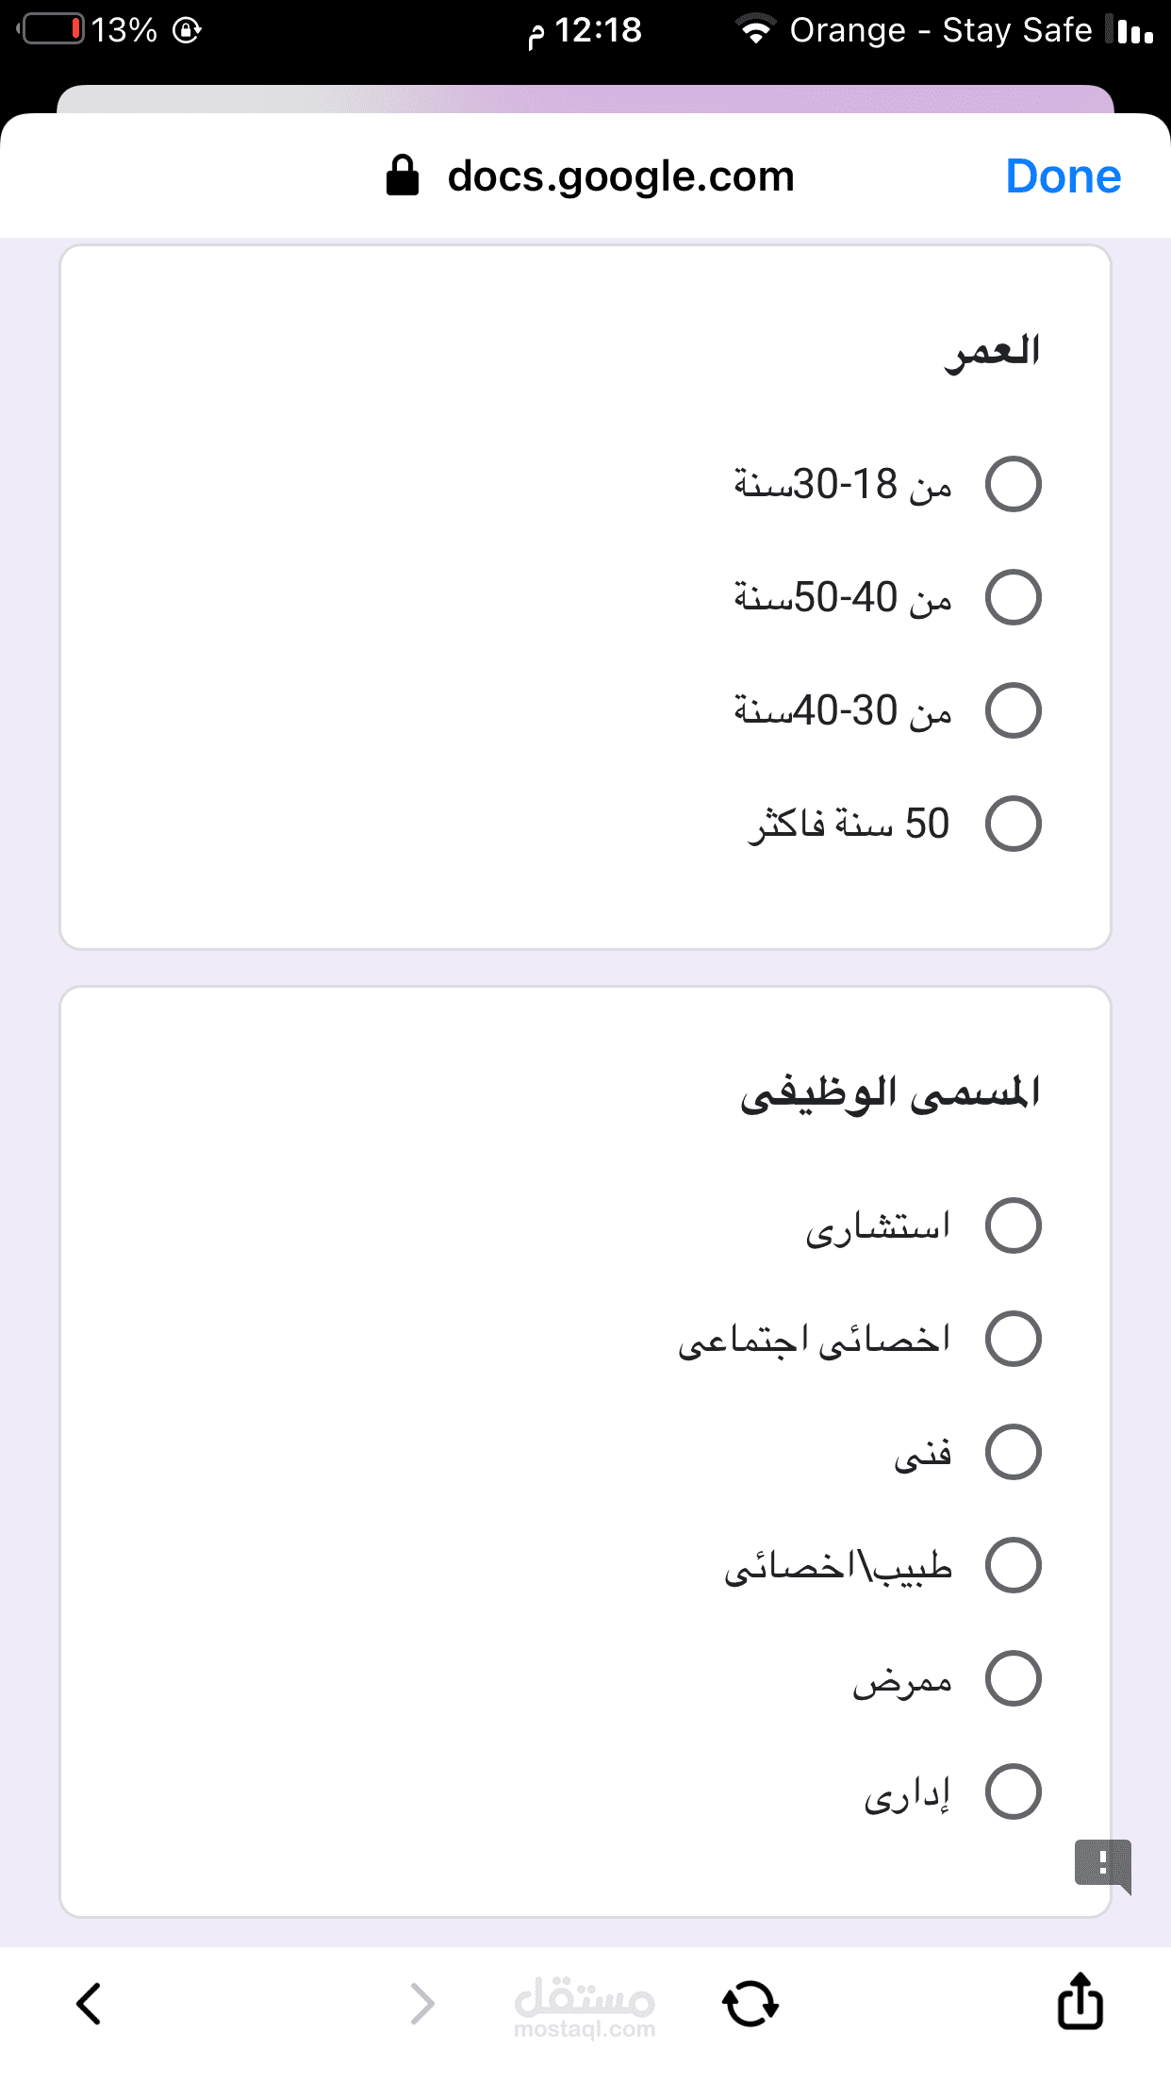This screenshot has width=1171, height=2083.
Task: Open the share sheet icon
Action: point(1080,2000)
